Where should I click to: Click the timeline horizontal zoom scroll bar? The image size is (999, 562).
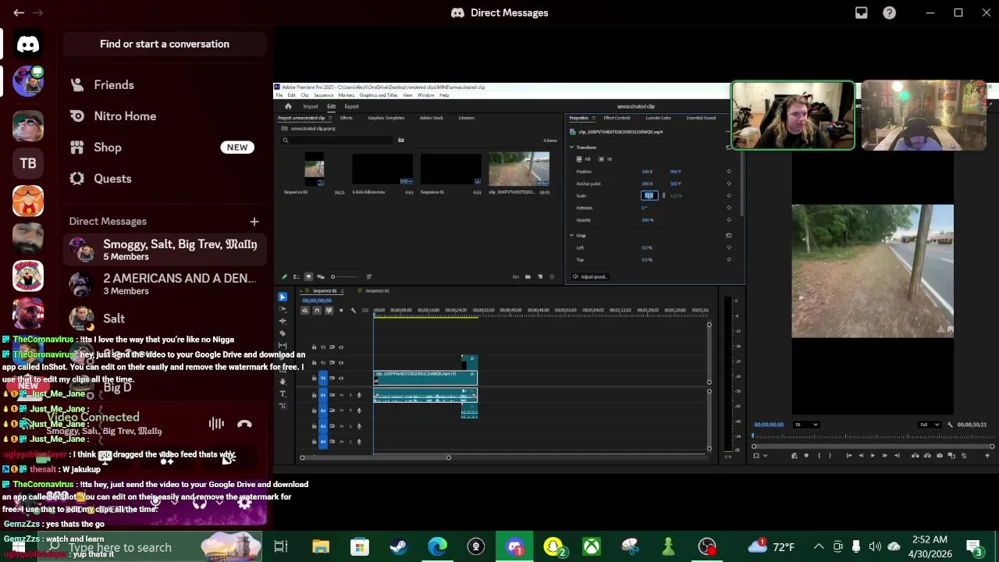pos(375,457)
